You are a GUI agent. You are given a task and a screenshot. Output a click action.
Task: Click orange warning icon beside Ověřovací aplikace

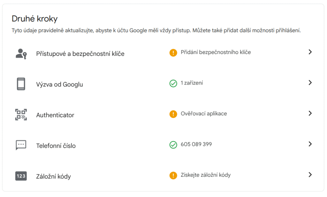173,114
